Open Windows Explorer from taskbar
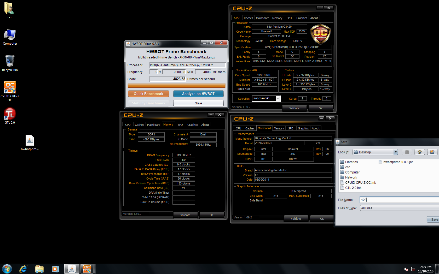439x274 pixels. 39,269
